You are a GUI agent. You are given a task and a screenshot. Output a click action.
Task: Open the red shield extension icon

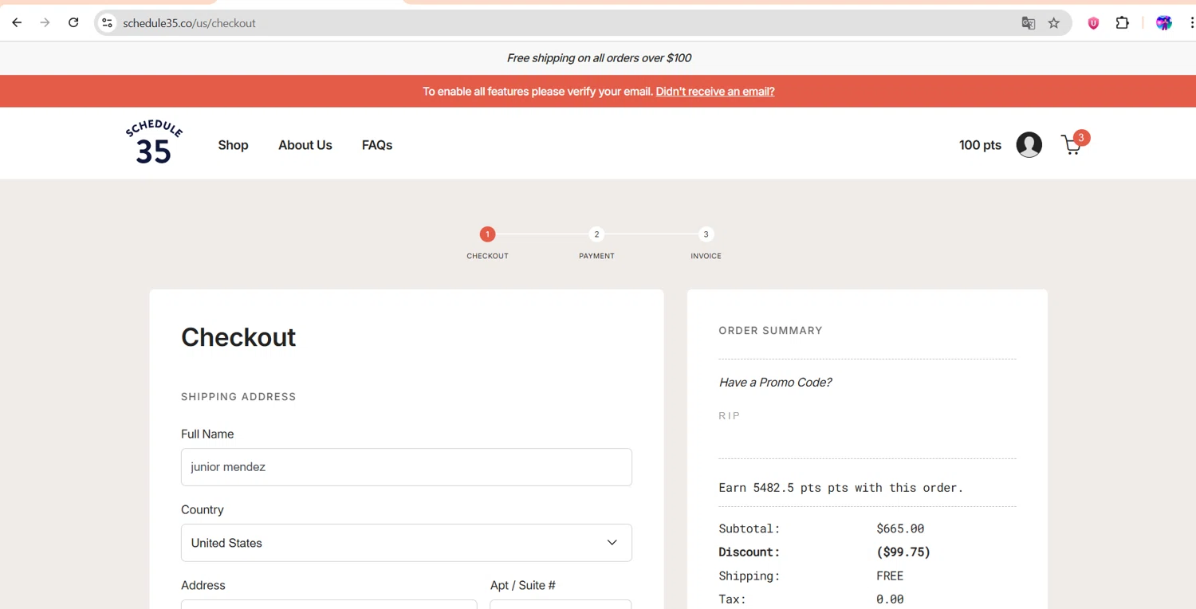[x=1093, y=23]
